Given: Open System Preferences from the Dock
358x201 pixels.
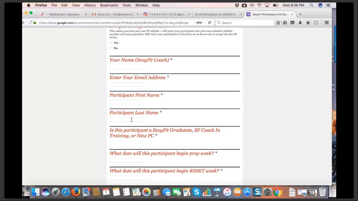Looking at the screenshot, I should pos(267,192).
